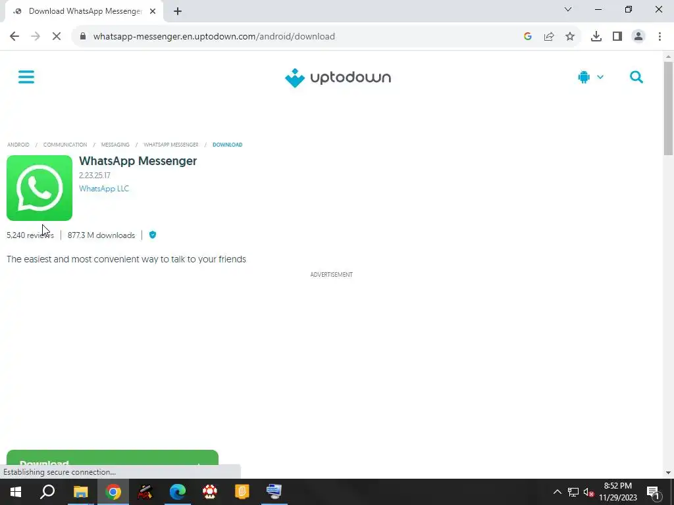The image size is (674, 505).
Task: Open the WhatsApp LLC developer link
Action: 104,189
